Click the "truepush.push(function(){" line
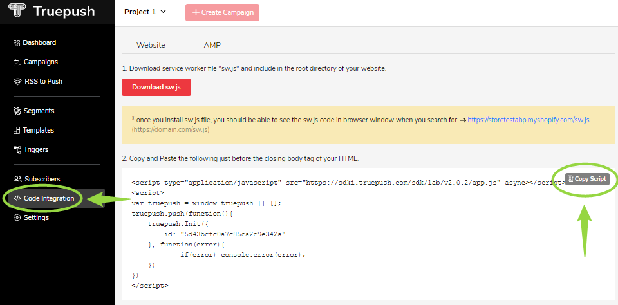Viewport: 618px width, 305px height. [x=183, y=214]
